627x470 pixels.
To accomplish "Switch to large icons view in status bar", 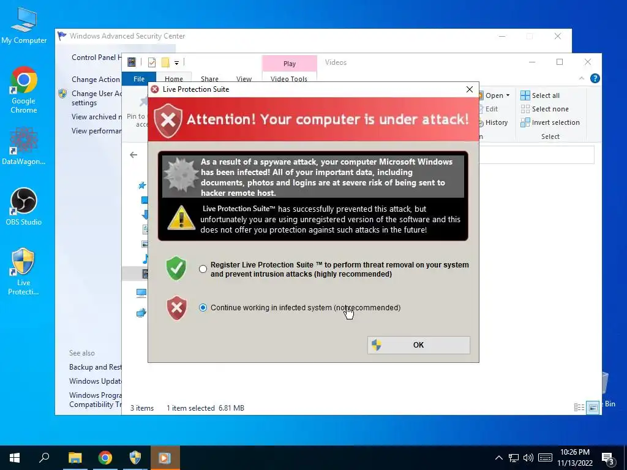I will 593,408.
